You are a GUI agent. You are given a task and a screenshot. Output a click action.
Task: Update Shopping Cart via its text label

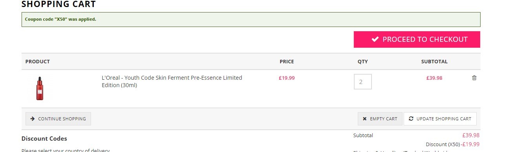(444, 119)
